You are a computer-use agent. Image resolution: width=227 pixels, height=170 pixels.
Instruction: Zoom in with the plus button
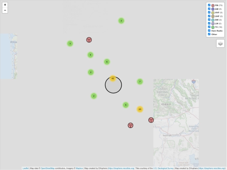point(5,5)
